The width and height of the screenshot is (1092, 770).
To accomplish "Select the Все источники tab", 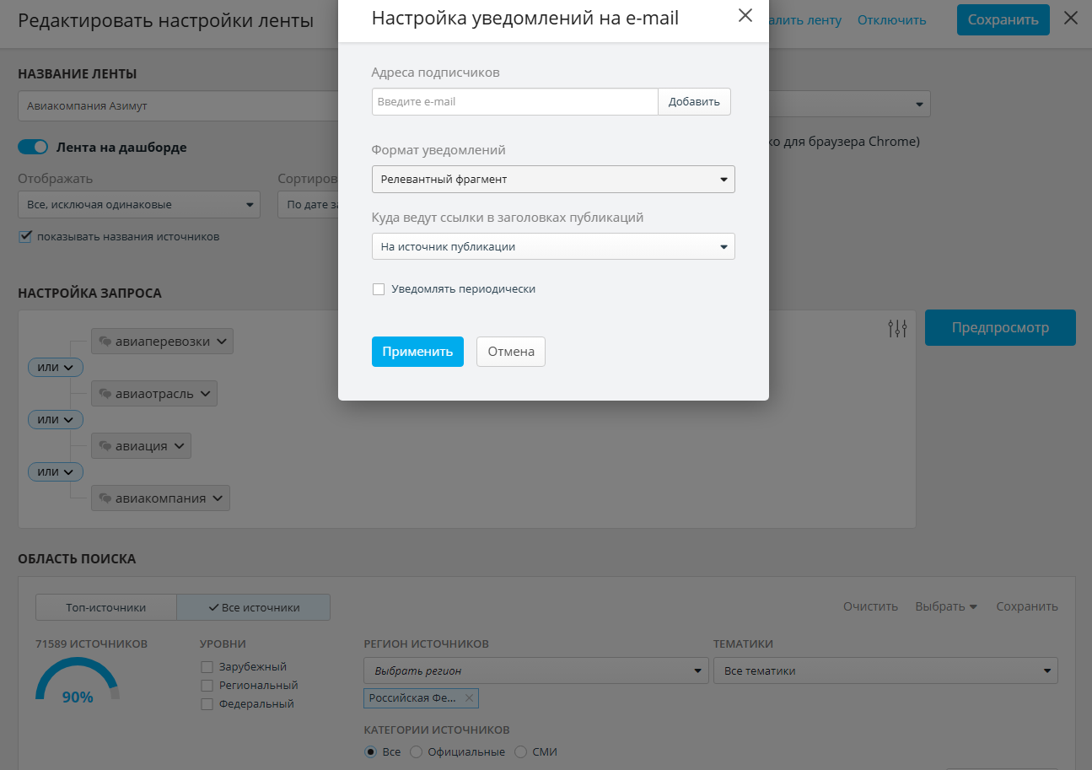I will coord(253,607).
